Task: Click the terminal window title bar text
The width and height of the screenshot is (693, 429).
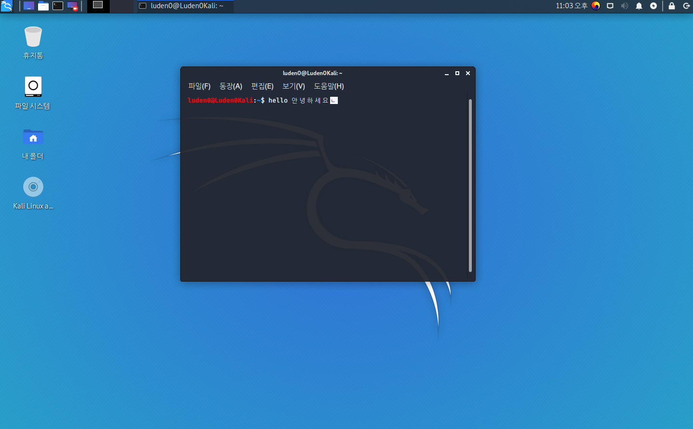Action: [312, 73]
